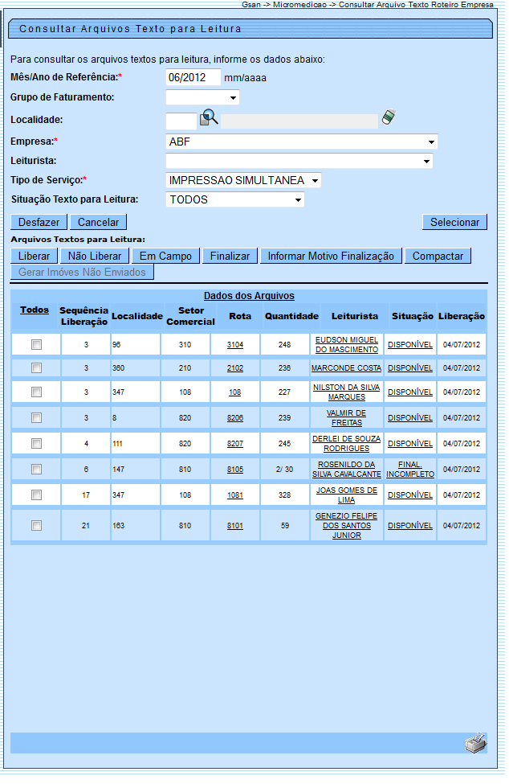Select the checkbox in the ROSENILDO DA SILVA row
Viewport: 509px width, 784px height.
pos(36,469)
